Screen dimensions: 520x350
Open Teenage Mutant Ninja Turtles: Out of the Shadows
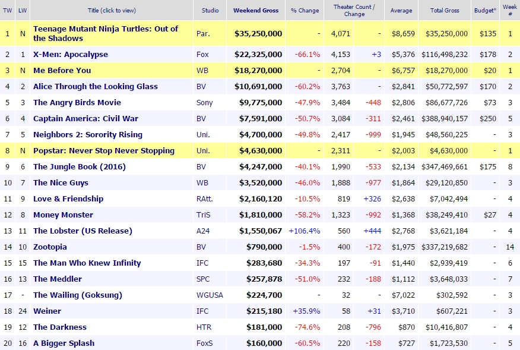coord(106,33)
